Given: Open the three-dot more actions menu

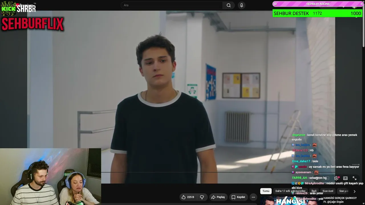Looking at the screenshot, I should tap(253, 197).
